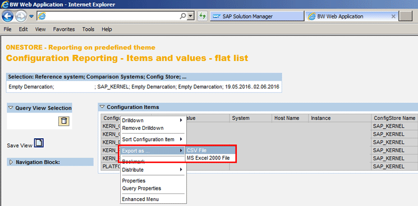Viewport: 418px width, 206px height.
Task: Open the Help menu
Action: click(x=107, y=29)
